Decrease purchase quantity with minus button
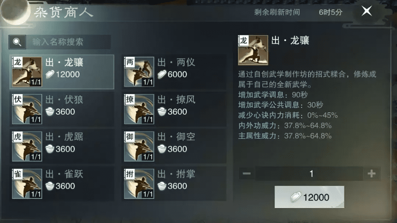 (247, 174)
